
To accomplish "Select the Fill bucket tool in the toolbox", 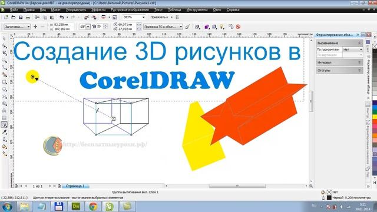I will tap(4, 146).
